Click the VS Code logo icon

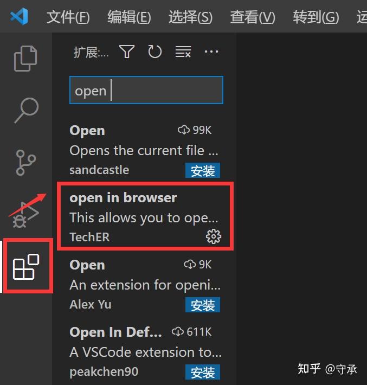tap(19, 16)
